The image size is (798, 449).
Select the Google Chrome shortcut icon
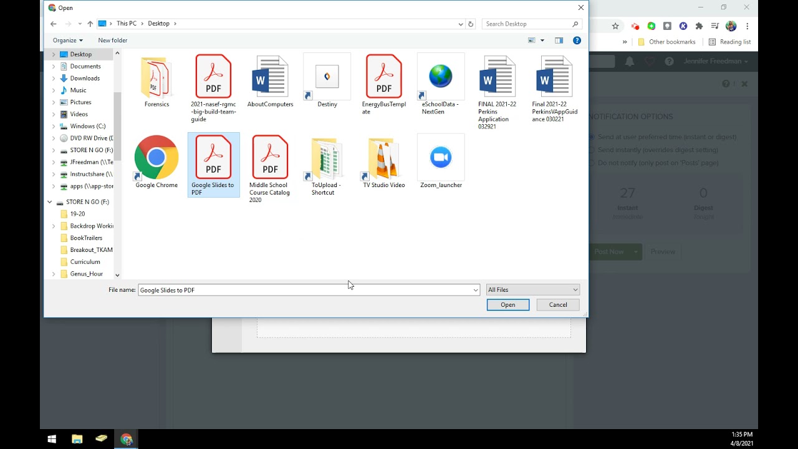(x=156, y=158)
